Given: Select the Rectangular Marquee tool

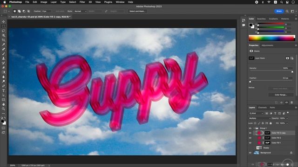Looking at the screenshot, I should (x=3, y=26).
